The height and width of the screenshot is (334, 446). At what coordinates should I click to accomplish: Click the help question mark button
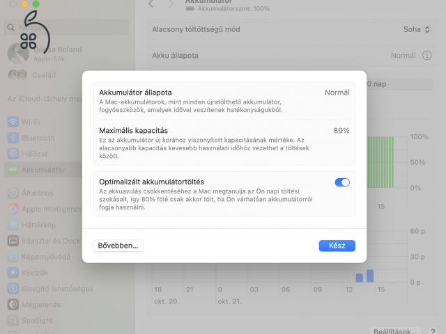[x=433, y=331]
